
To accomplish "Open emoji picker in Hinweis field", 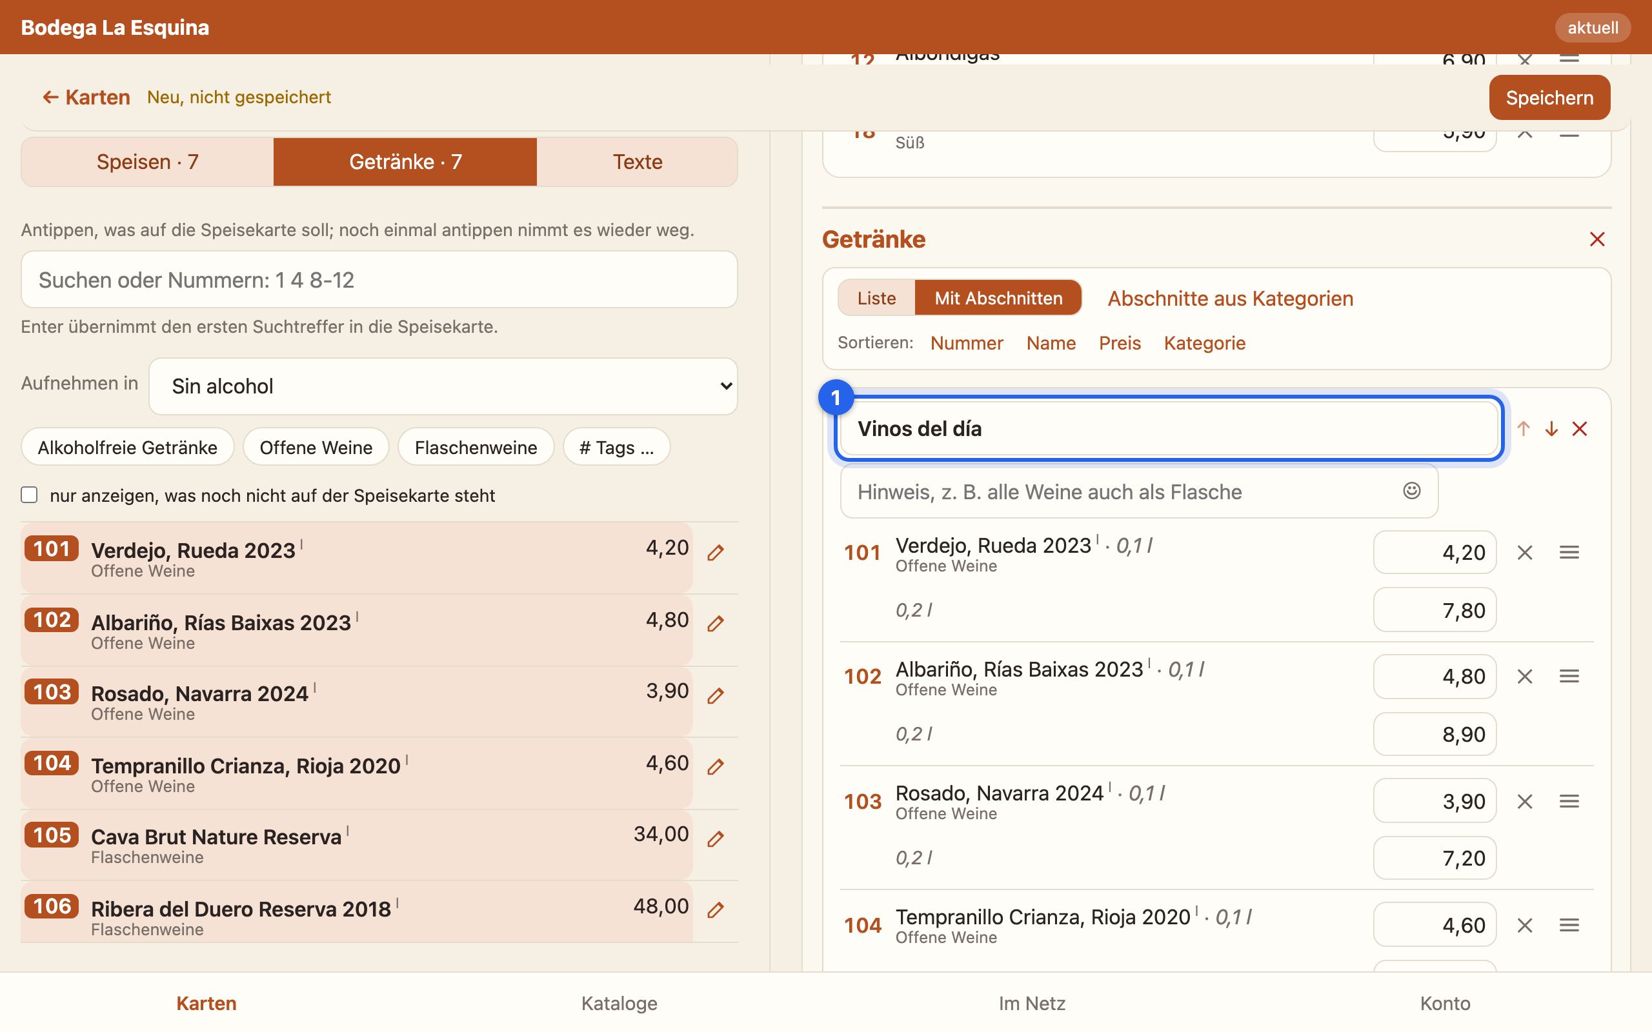I will (1412, 491).
